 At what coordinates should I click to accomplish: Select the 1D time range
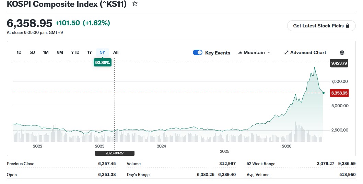(x=19, y=52)
